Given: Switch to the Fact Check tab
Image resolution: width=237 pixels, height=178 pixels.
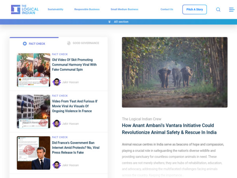Looking at the screenshot, I should tap(34, 44).
